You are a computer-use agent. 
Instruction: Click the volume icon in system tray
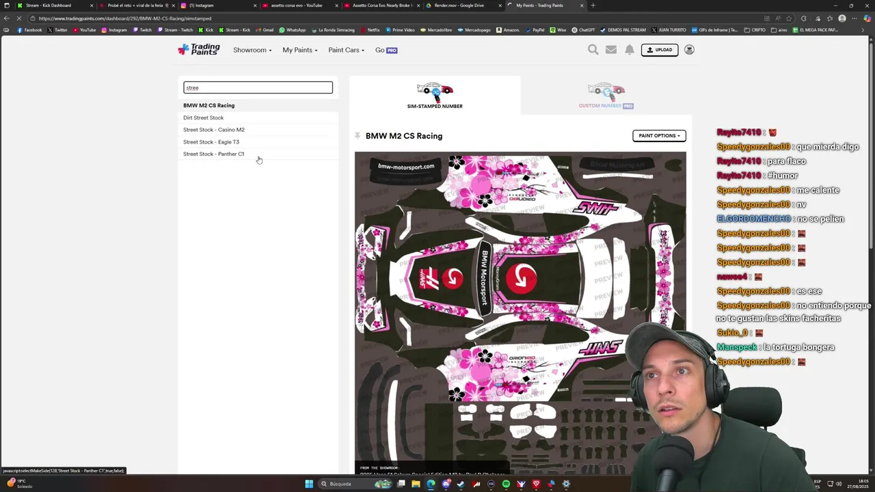click(x=839, y=484)
